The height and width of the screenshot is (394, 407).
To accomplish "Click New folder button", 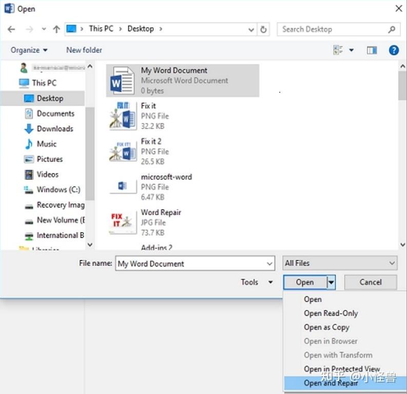I will pyautogui.click(x=84, y=50).
